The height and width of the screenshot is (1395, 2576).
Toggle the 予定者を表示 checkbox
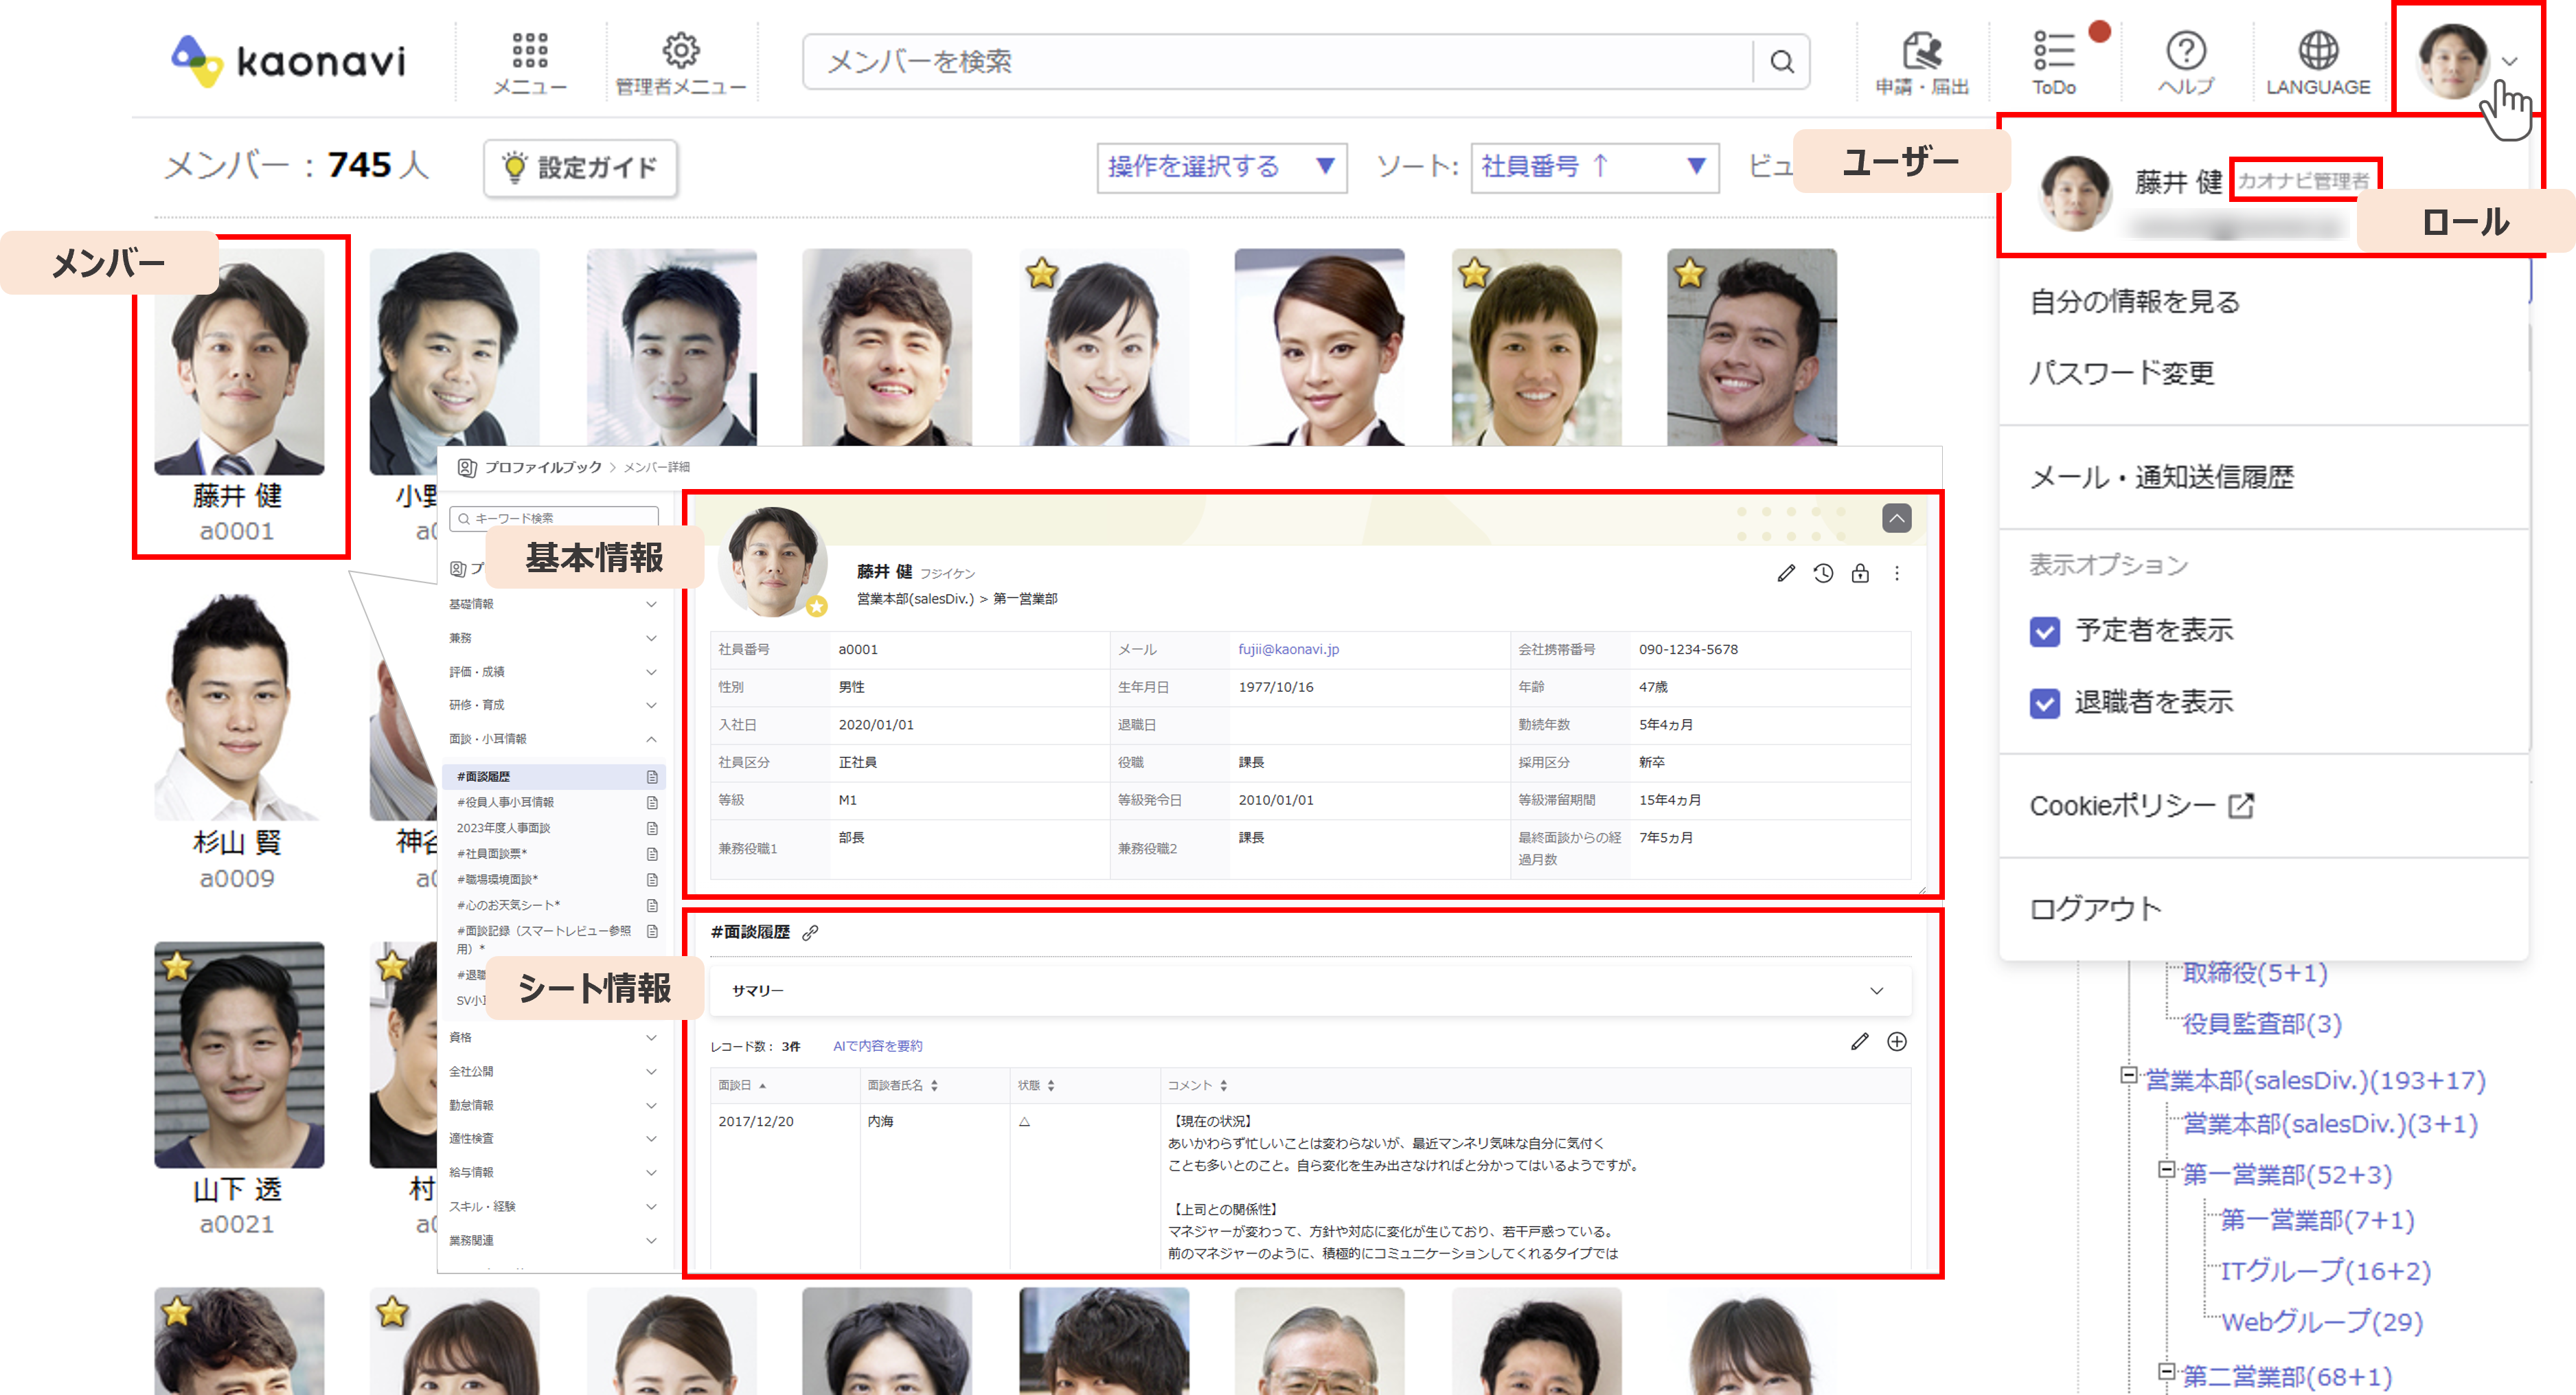coord(2045,632)
